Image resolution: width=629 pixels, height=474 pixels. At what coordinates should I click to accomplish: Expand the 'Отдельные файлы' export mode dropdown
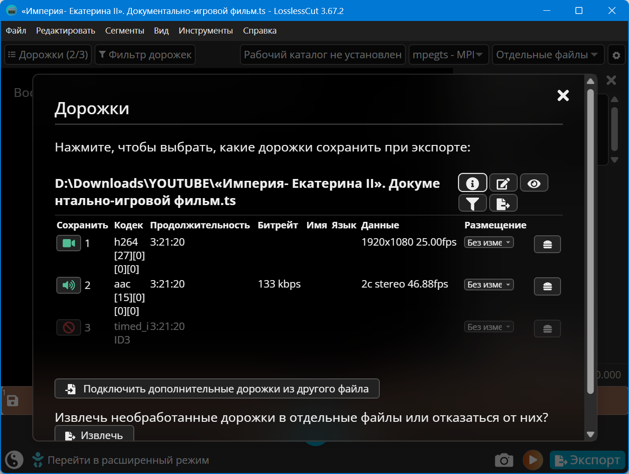(547, 55)
